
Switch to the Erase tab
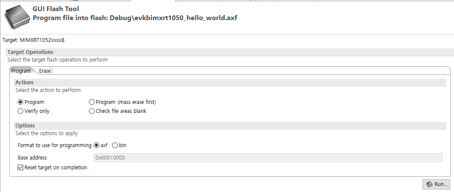click(45, 71)
